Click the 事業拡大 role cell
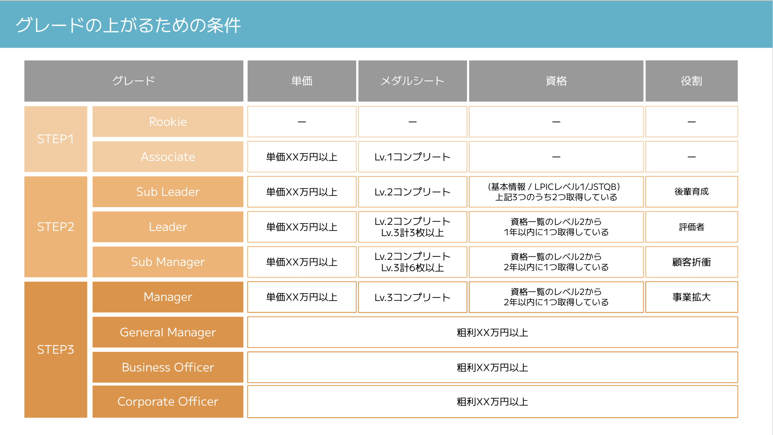 pyautogui.click(x=692, y=297)
